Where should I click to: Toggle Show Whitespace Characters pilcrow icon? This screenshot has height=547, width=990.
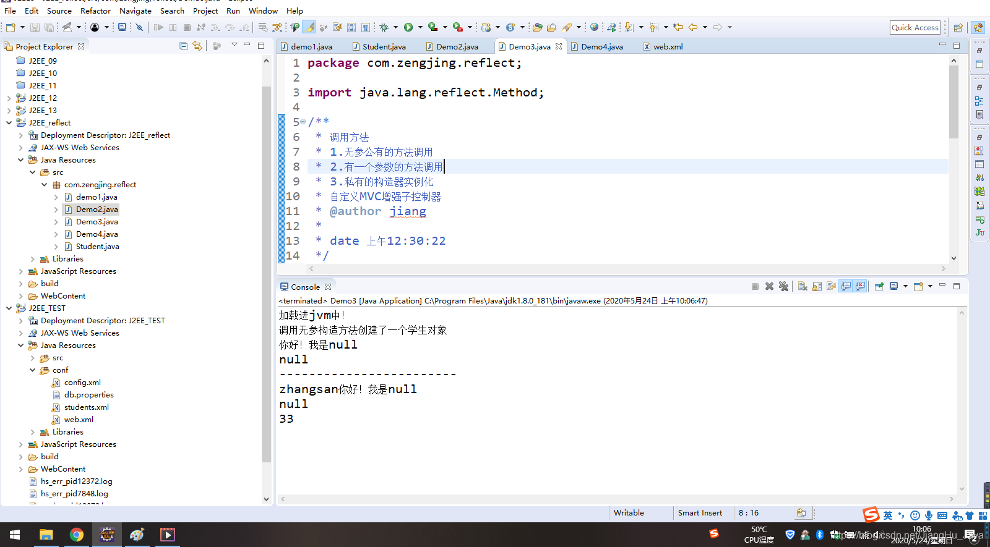click(x=366, y=27)
